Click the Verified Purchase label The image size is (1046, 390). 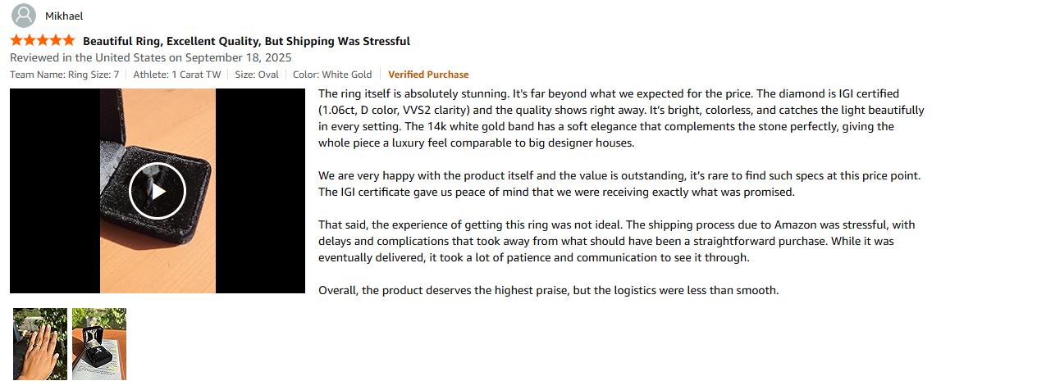(428, 75)
